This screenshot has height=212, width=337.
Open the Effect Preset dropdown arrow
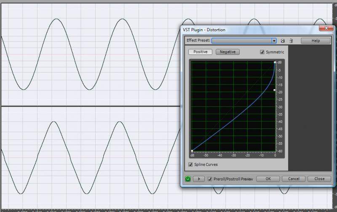coord(274,41)
